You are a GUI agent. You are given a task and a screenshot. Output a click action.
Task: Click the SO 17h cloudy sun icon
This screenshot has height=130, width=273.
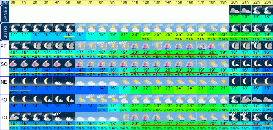point(201,63)
